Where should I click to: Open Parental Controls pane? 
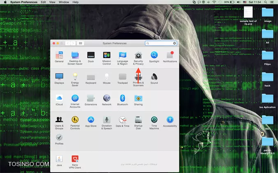click(75, 123)
